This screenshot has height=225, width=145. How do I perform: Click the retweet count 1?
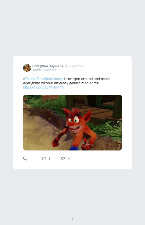[49, 159]
